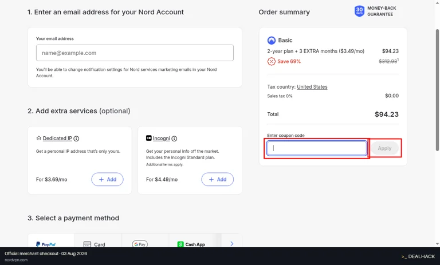
Task: Show more payment methods chevron arrow
Action: 232,243
